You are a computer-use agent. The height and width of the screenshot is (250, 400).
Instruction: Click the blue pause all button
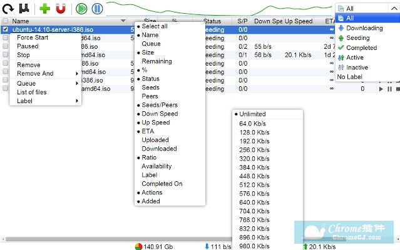point(97,8)
